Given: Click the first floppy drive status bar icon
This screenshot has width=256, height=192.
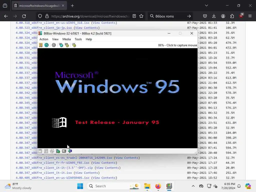Looking at the screenshot, I should (40, 151).
